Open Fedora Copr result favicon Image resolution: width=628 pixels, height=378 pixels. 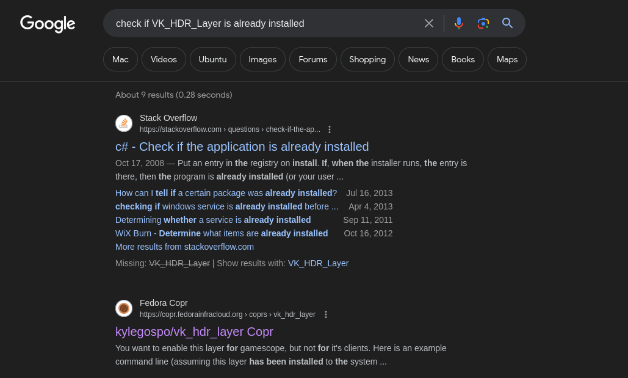pos(124,308)
